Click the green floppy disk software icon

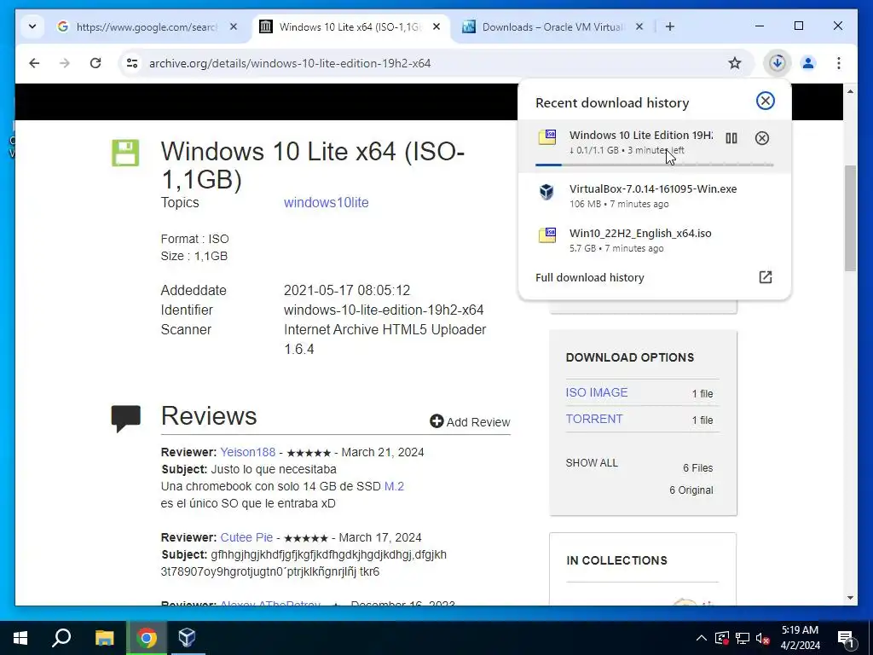coord(125,154)
